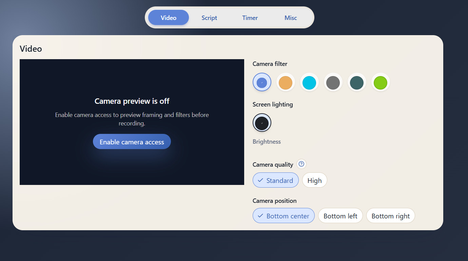Click the 'Screen lighting' label

pos(273,104)
